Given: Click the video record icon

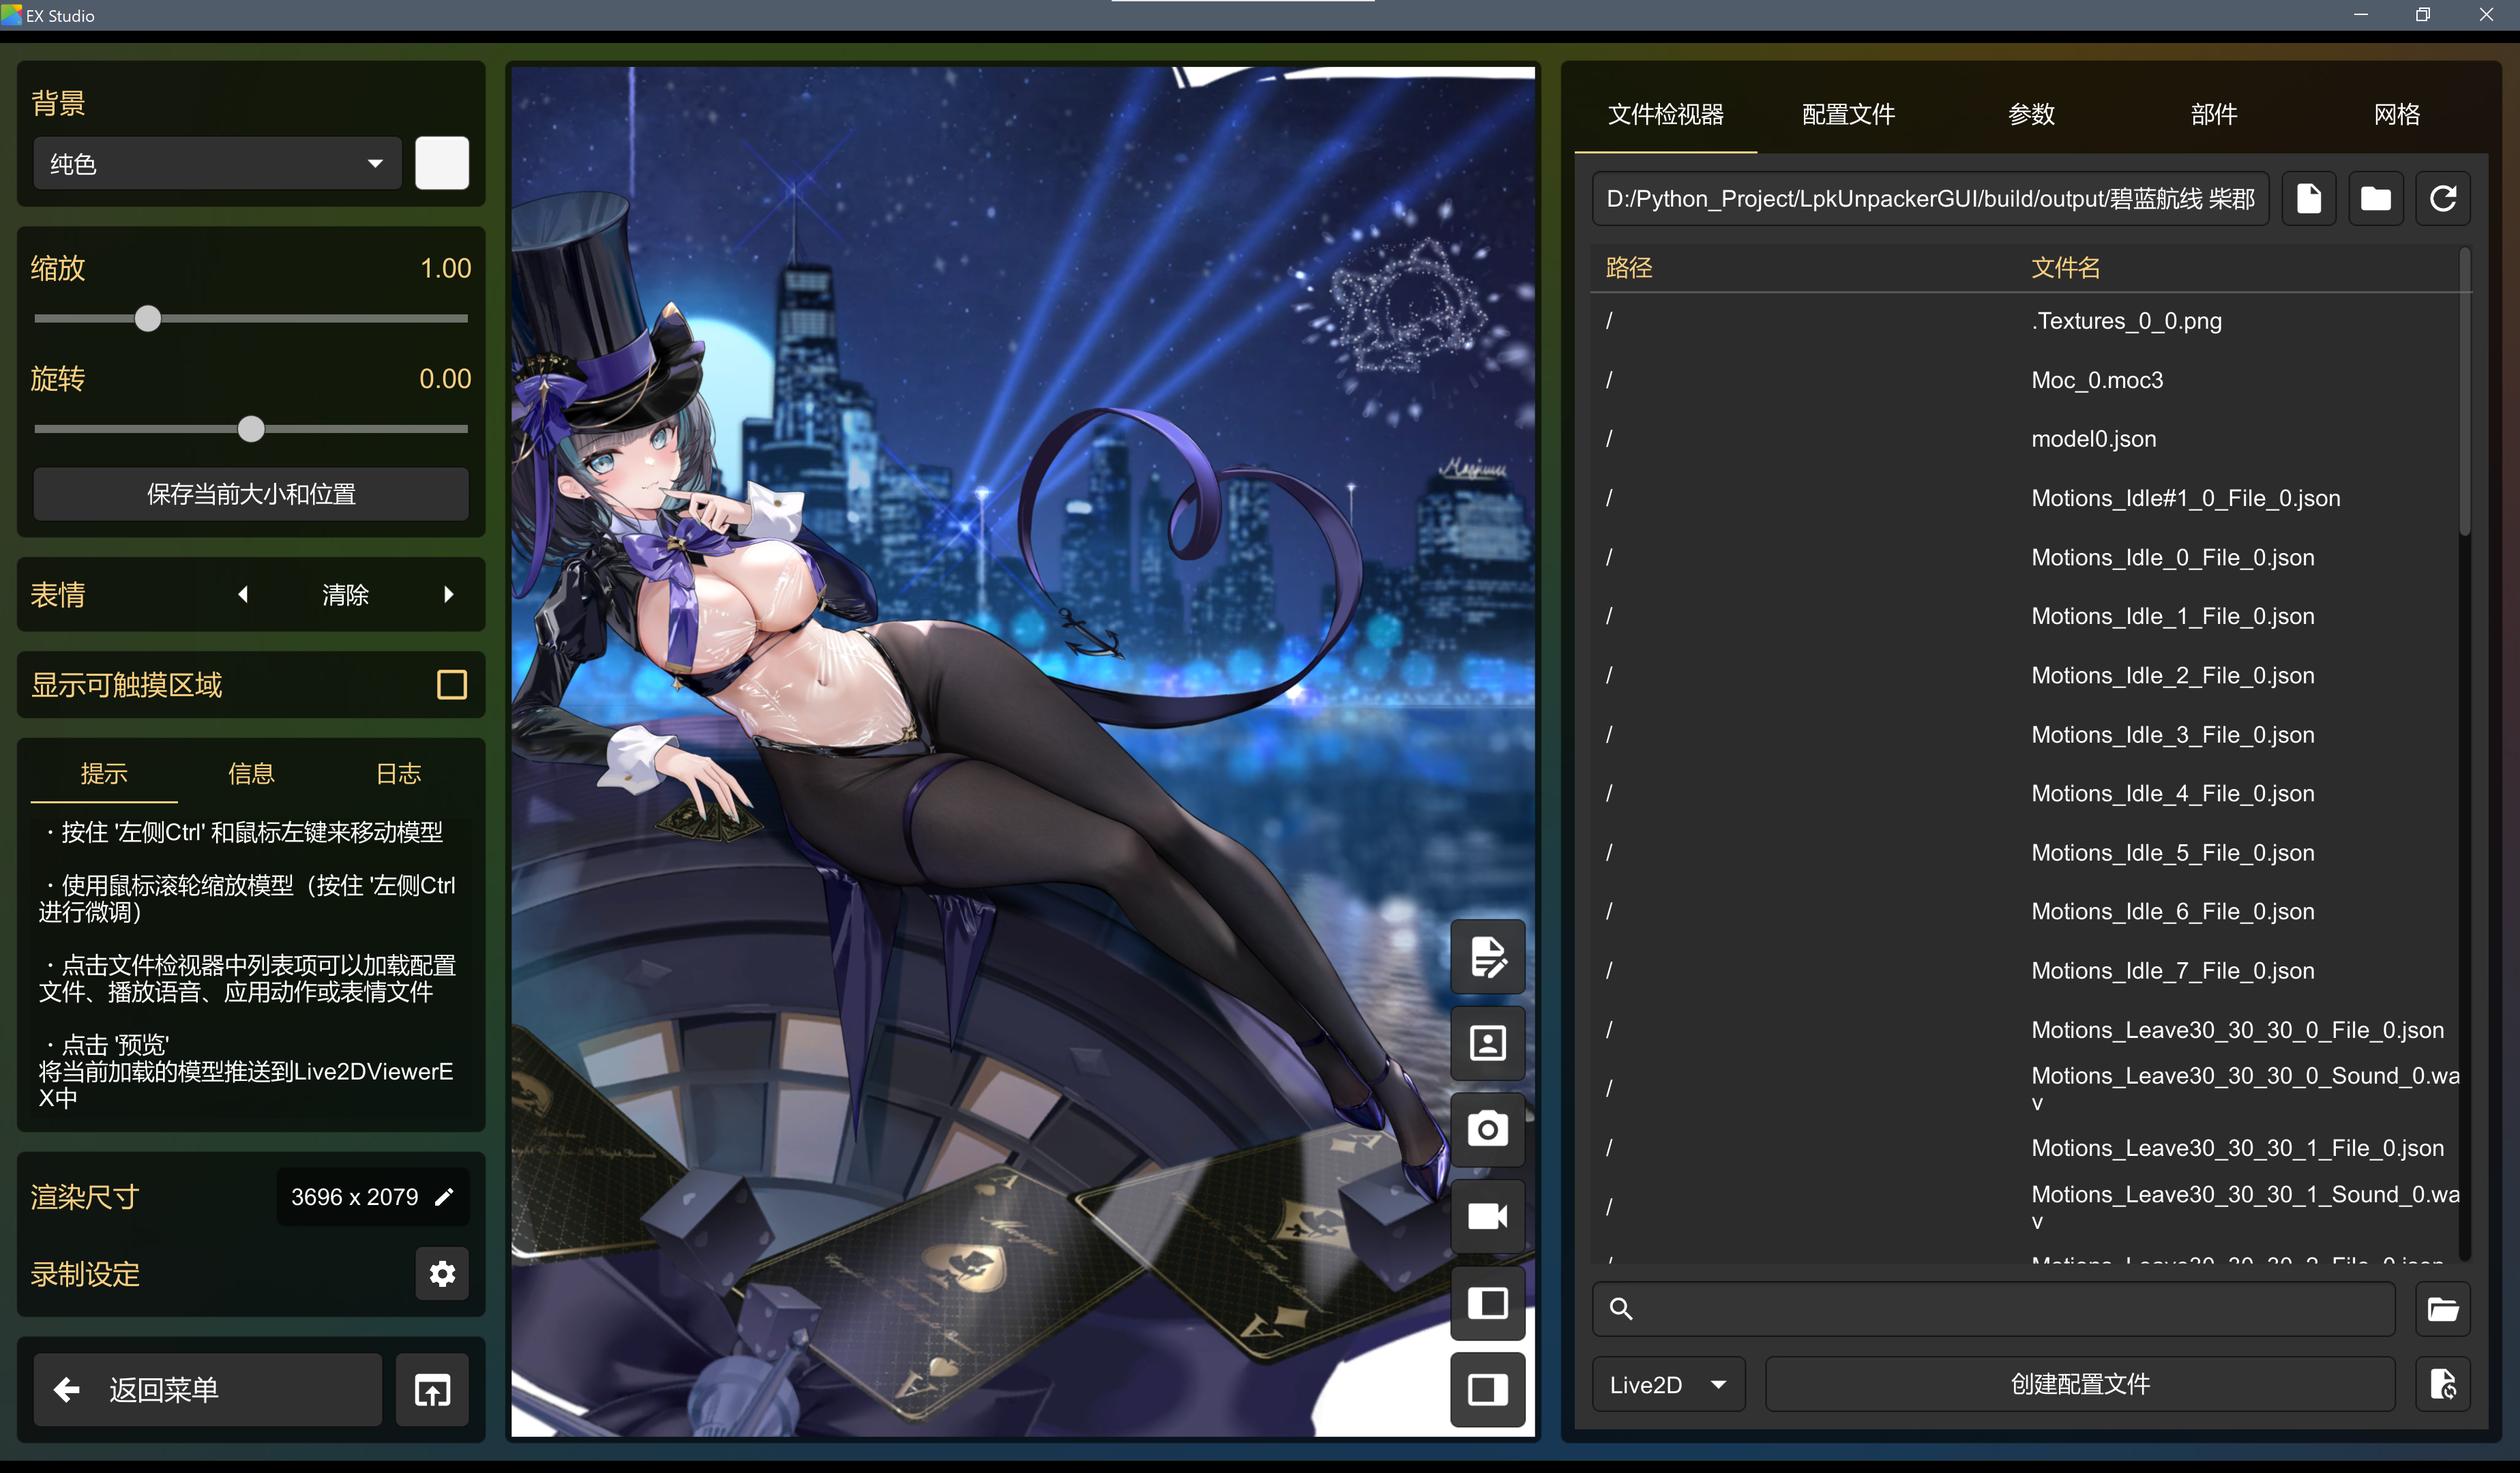Looking at the screenshot, I should pos(1487,1216).
